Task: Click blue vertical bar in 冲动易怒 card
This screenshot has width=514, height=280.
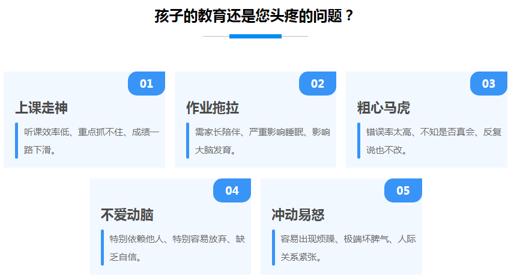Action: pos(273,248)
